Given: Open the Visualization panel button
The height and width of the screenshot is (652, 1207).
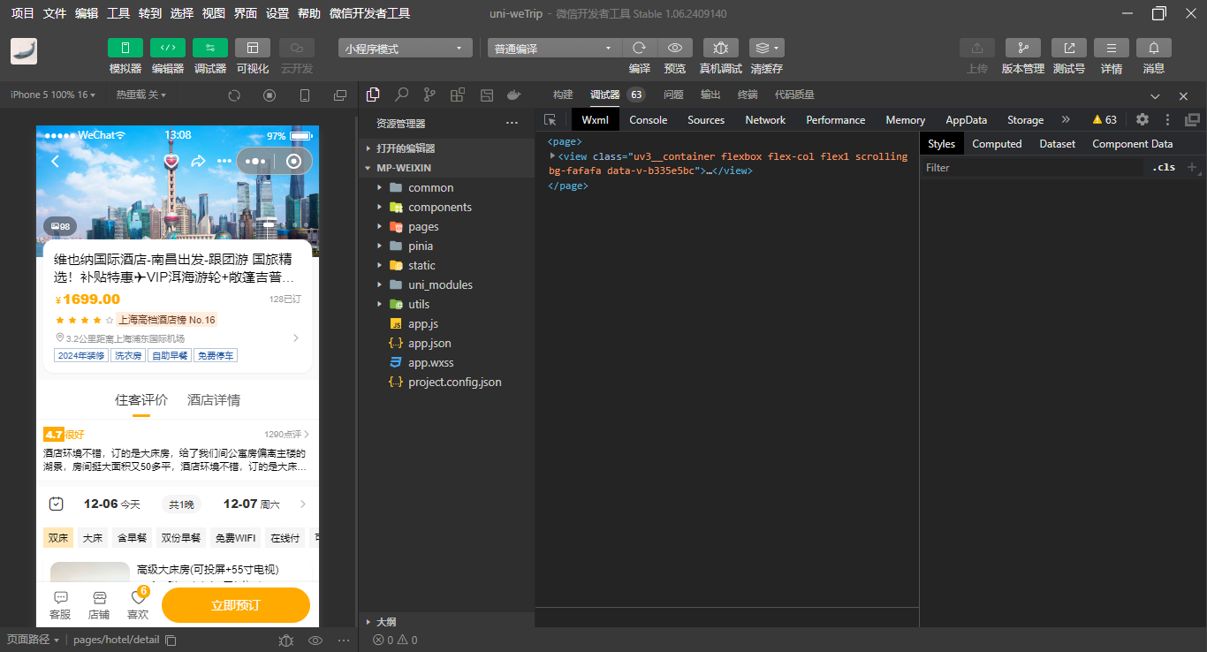Looking at the screenshot, I should [252, 48].
